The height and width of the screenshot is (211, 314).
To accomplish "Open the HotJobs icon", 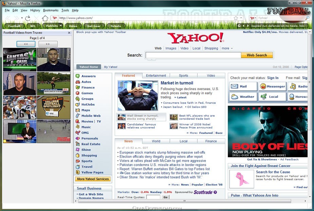I will coord(78,104).
